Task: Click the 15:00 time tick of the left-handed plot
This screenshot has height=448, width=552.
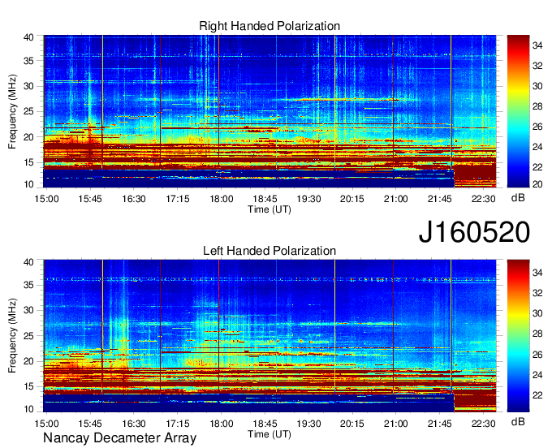Action: pos(46,424)
